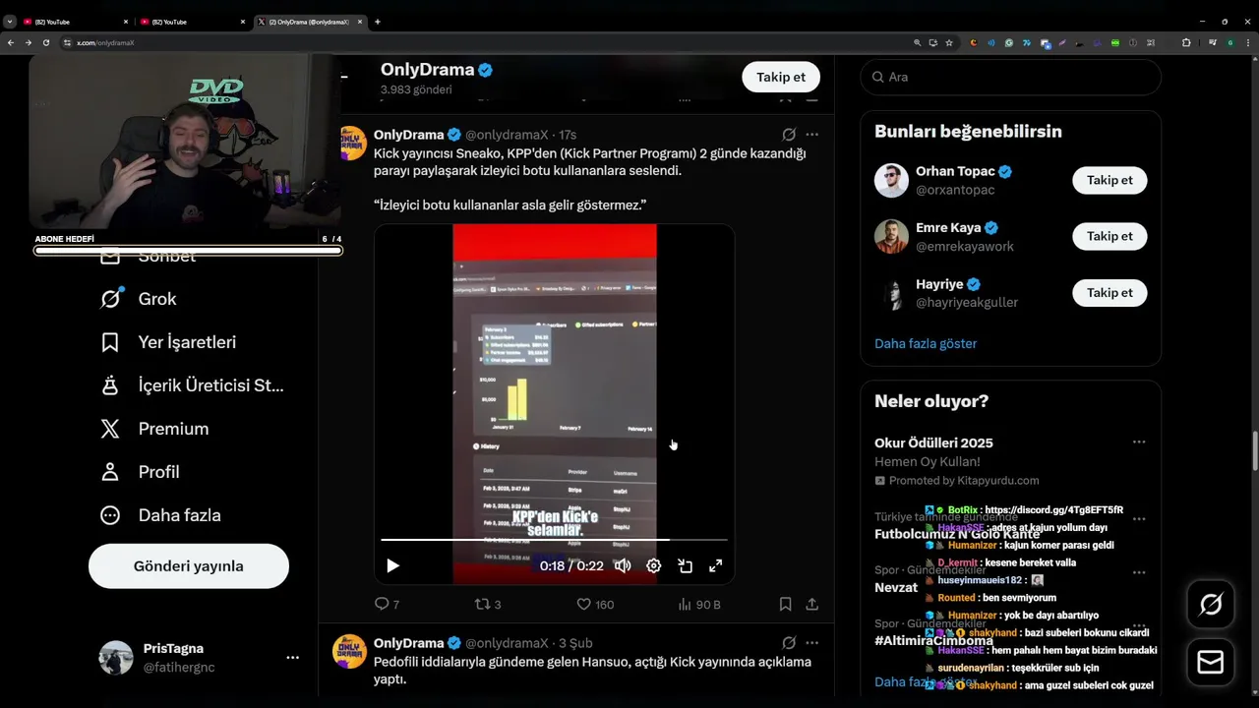Screen dimensions: 1259x708
Task: Repost the post showing 3 reposts
Action: (488, 605)
